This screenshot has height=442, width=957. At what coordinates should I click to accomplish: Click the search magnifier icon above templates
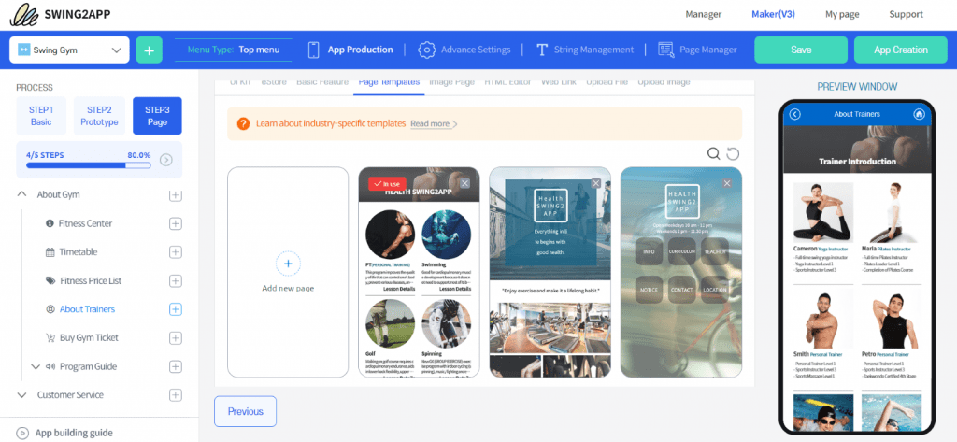coord(713,153)
